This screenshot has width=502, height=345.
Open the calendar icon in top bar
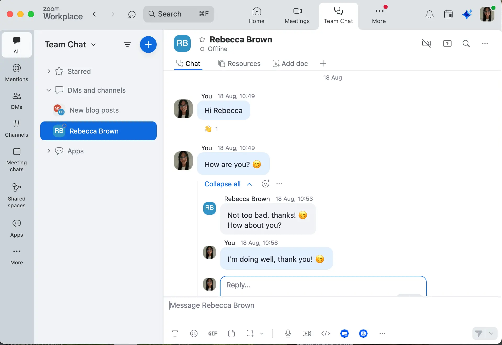(448, 14)
